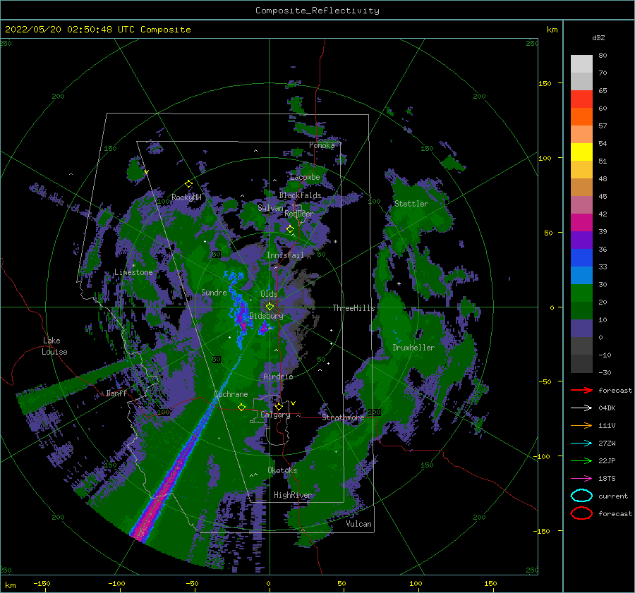Click the Blackfalds city label

[300, 195]
